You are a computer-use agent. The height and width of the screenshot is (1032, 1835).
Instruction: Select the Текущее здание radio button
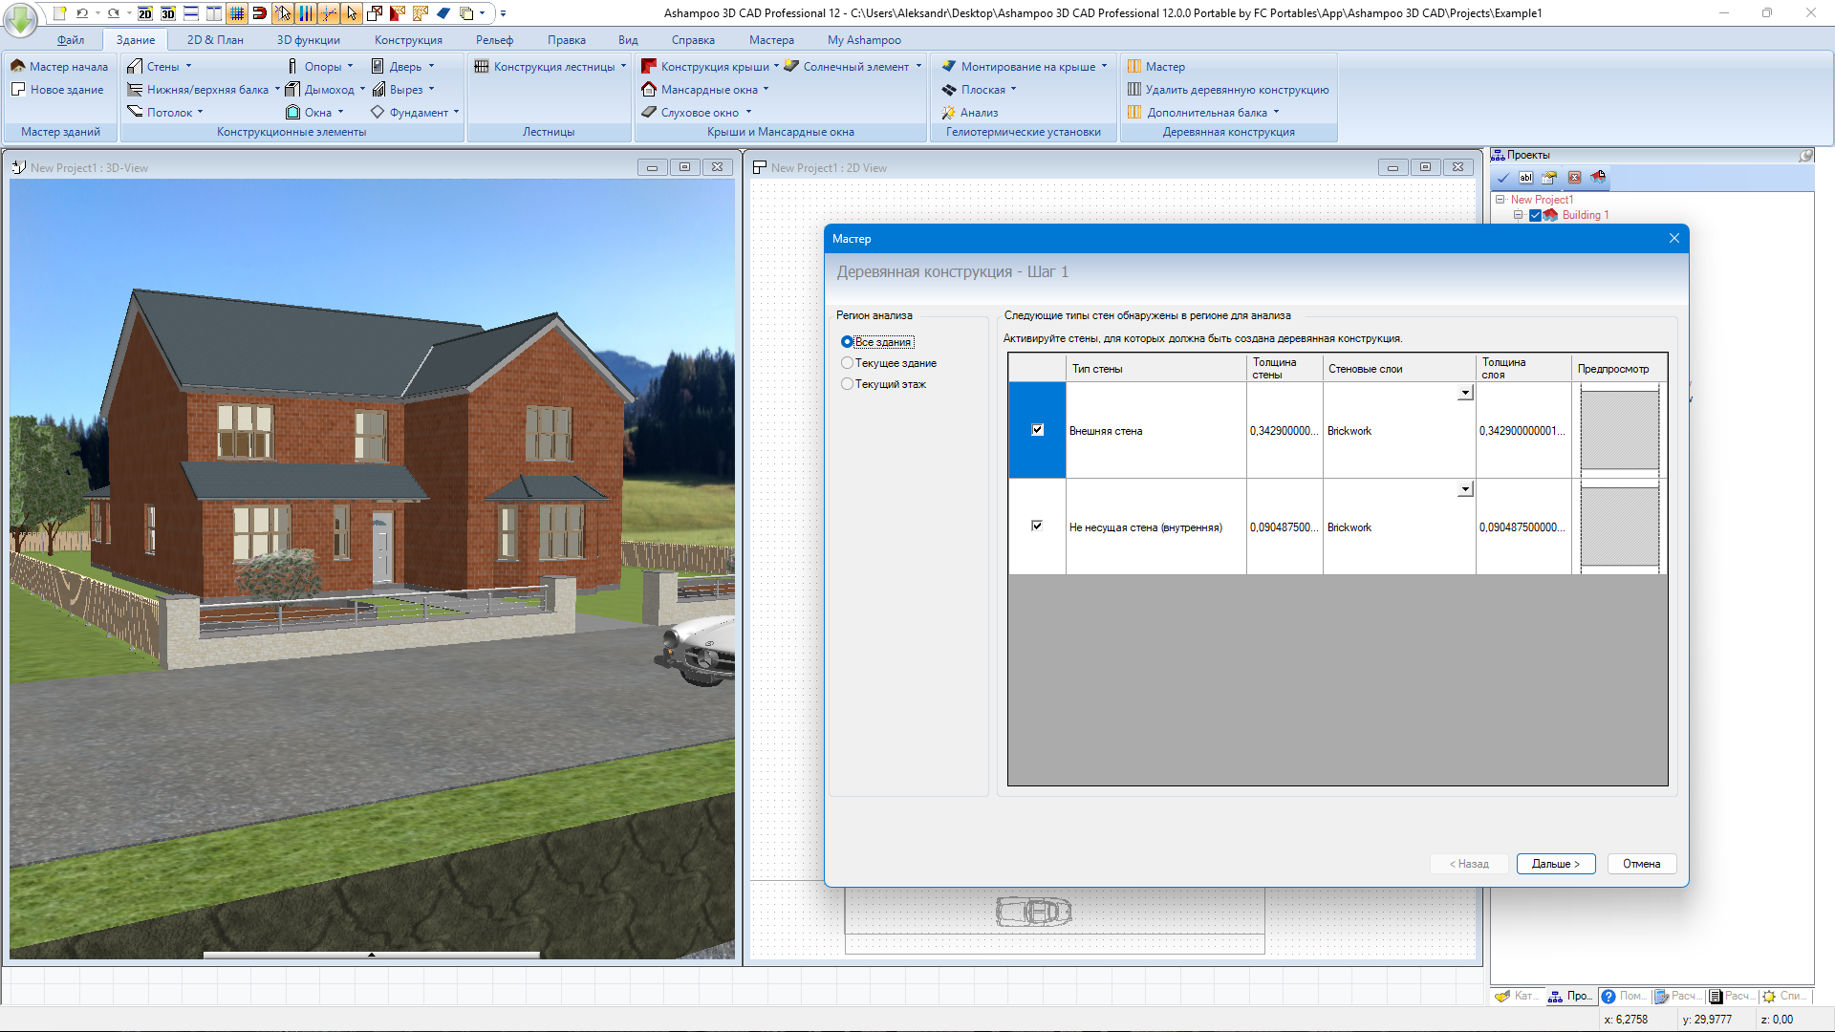tap(847, 363)
